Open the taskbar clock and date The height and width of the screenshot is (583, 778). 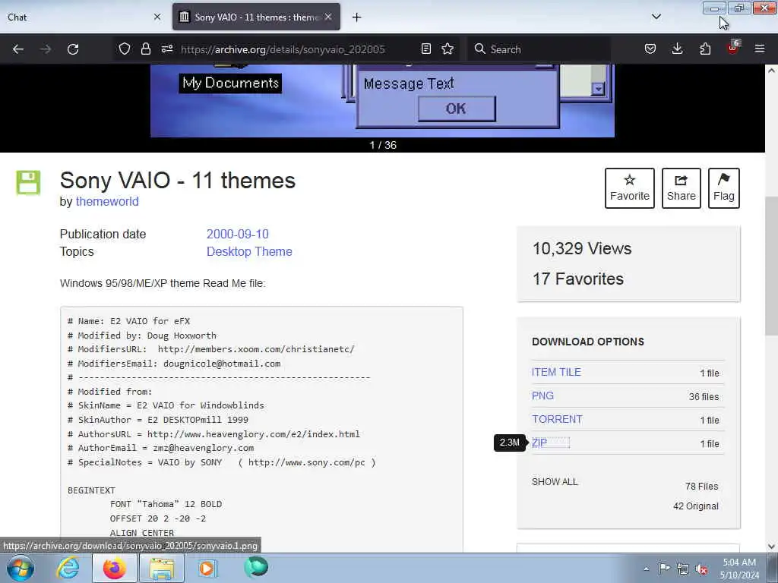tap(739, 568)
